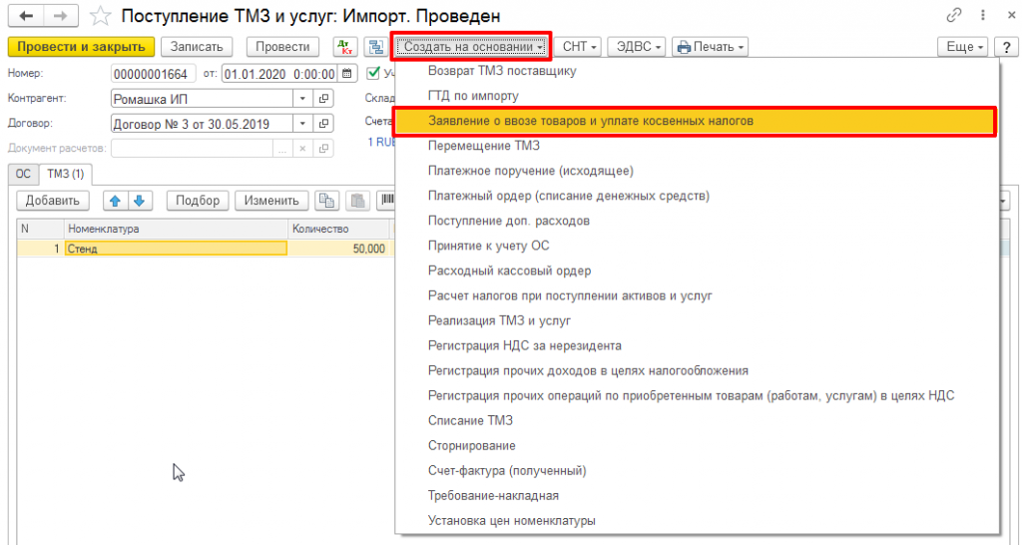Open the ЭДВС dropdown menu

[638, 47]
